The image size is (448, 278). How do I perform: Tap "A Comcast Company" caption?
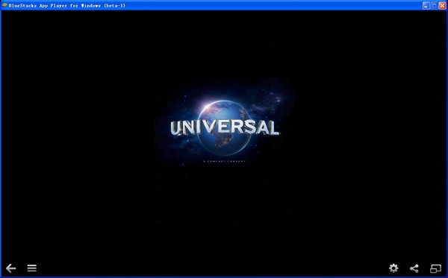[x=225, y=162]
